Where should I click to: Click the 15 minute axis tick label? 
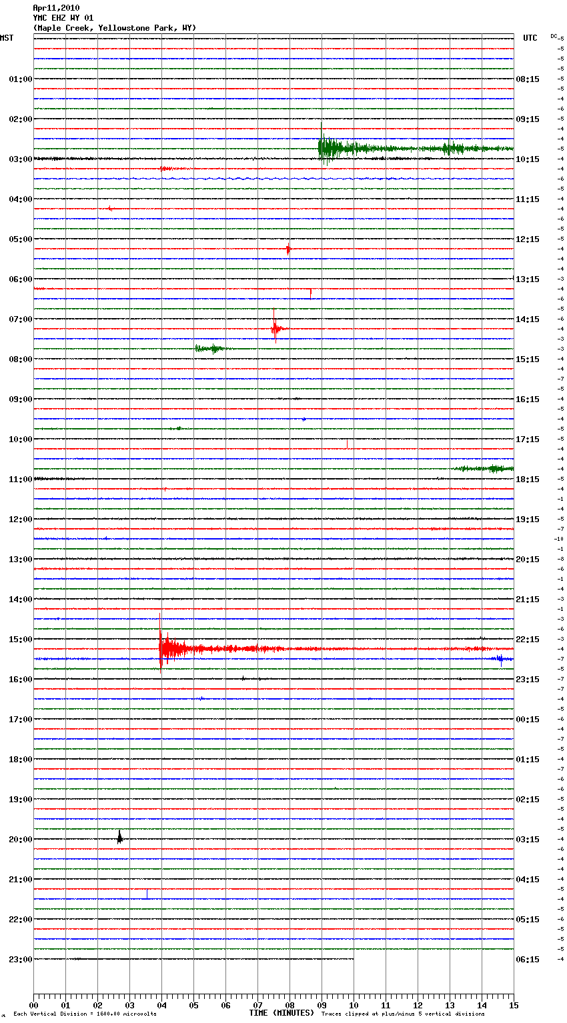pyautogui.click(x=514, y=1005)
